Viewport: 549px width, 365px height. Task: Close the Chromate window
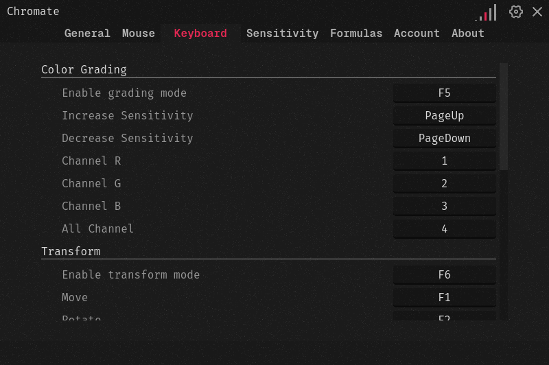pos(537,12)
